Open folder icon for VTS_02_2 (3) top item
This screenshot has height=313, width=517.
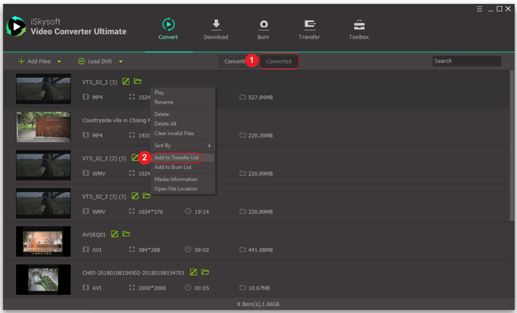pyautogui.click(x=137, y=81)
